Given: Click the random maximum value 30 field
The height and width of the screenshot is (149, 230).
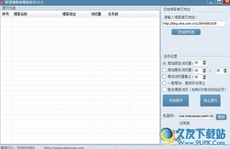Looking at the screenshot, I should pyautogui.click(x=220, y=70).
